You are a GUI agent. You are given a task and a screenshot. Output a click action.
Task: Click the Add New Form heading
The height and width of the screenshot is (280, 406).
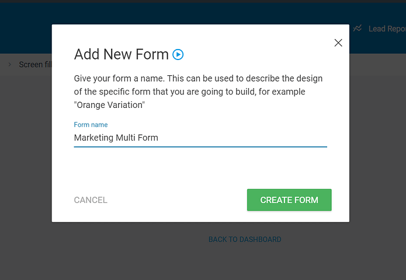(121, 54)
